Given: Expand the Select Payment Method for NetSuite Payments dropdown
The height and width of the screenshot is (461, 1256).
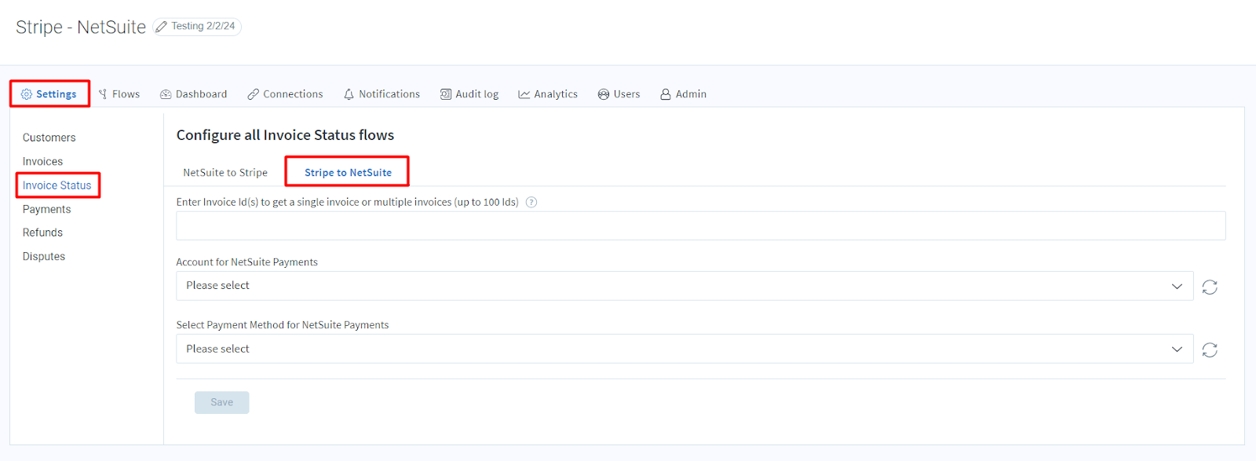Looking at the screenshot, I should coord(685,349).
